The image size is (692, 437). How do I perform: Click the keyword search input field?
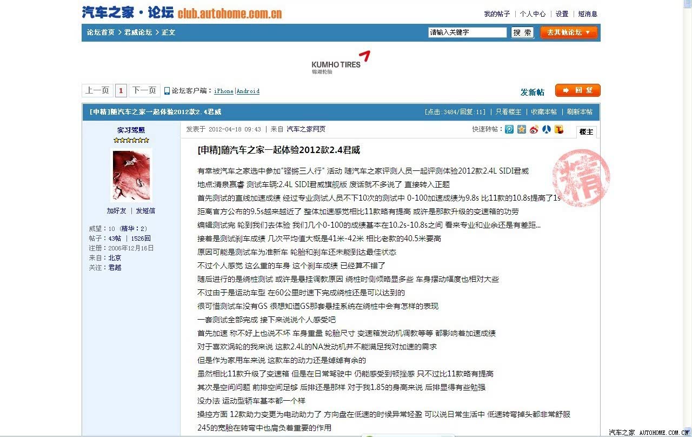coord(468,32)
